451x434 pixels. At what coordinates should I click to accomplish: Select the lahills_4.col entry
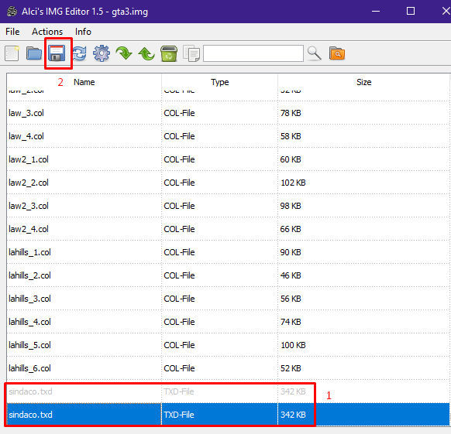click(x=228, y=322)
